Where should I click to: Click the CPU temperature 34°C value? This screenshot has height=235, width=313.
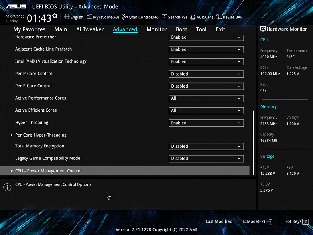coord(290,57)
